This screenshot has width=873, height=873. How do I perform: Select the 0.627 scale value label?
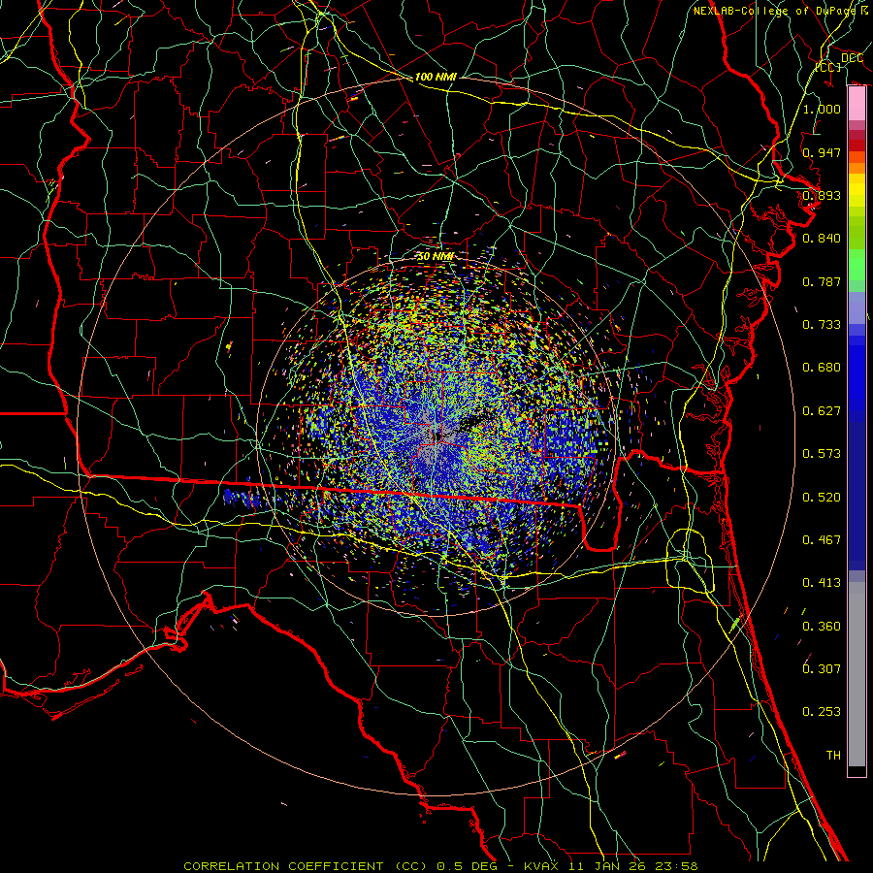pyautogui.click(x=822, y=411)
